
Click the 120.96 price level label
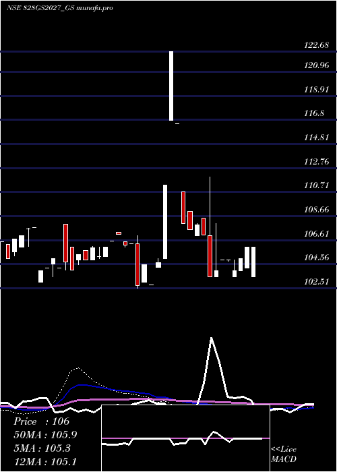[x=316, y=65]
